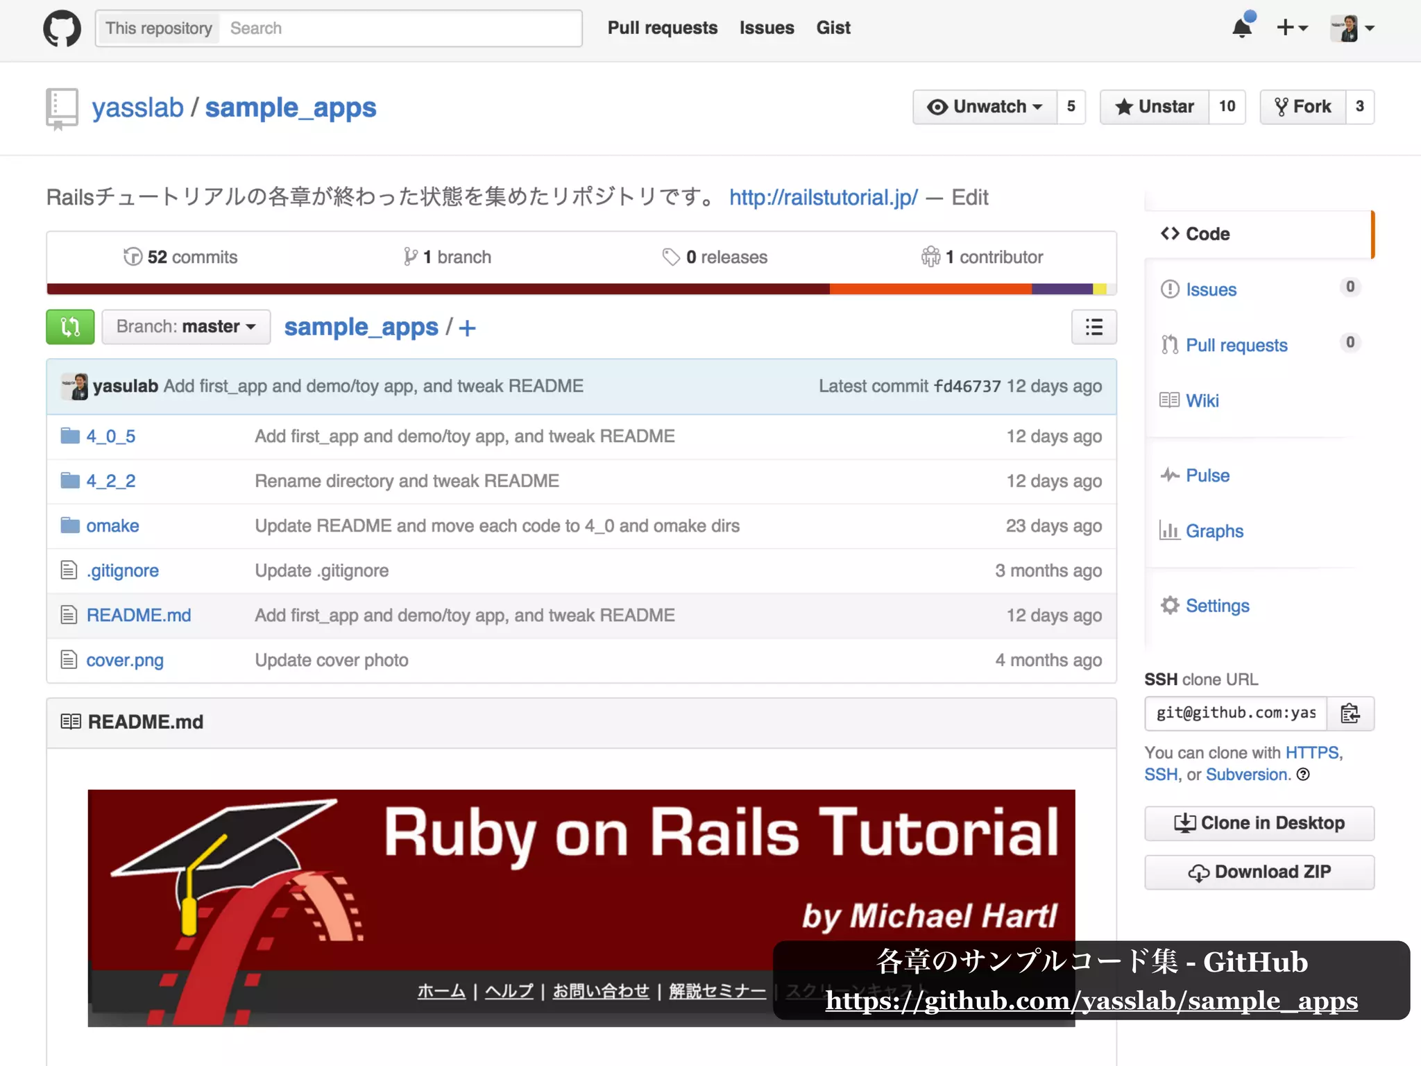Click the dark red language bar segment

tap(438, 289)
